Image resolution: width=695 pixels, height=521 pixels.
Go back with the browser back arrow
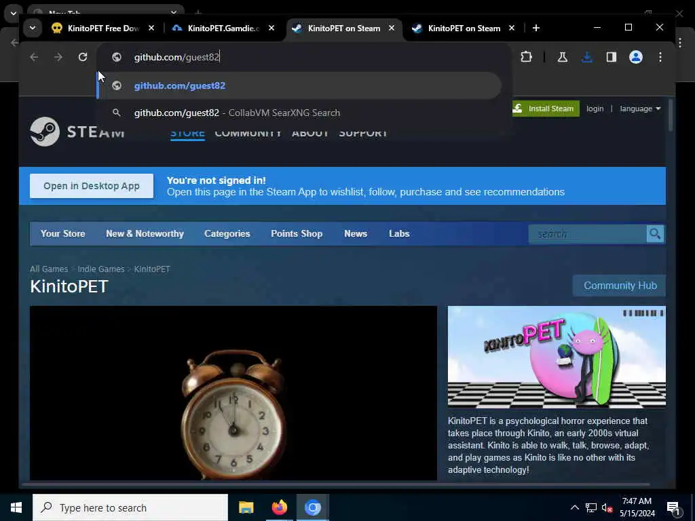pos(34,57)
